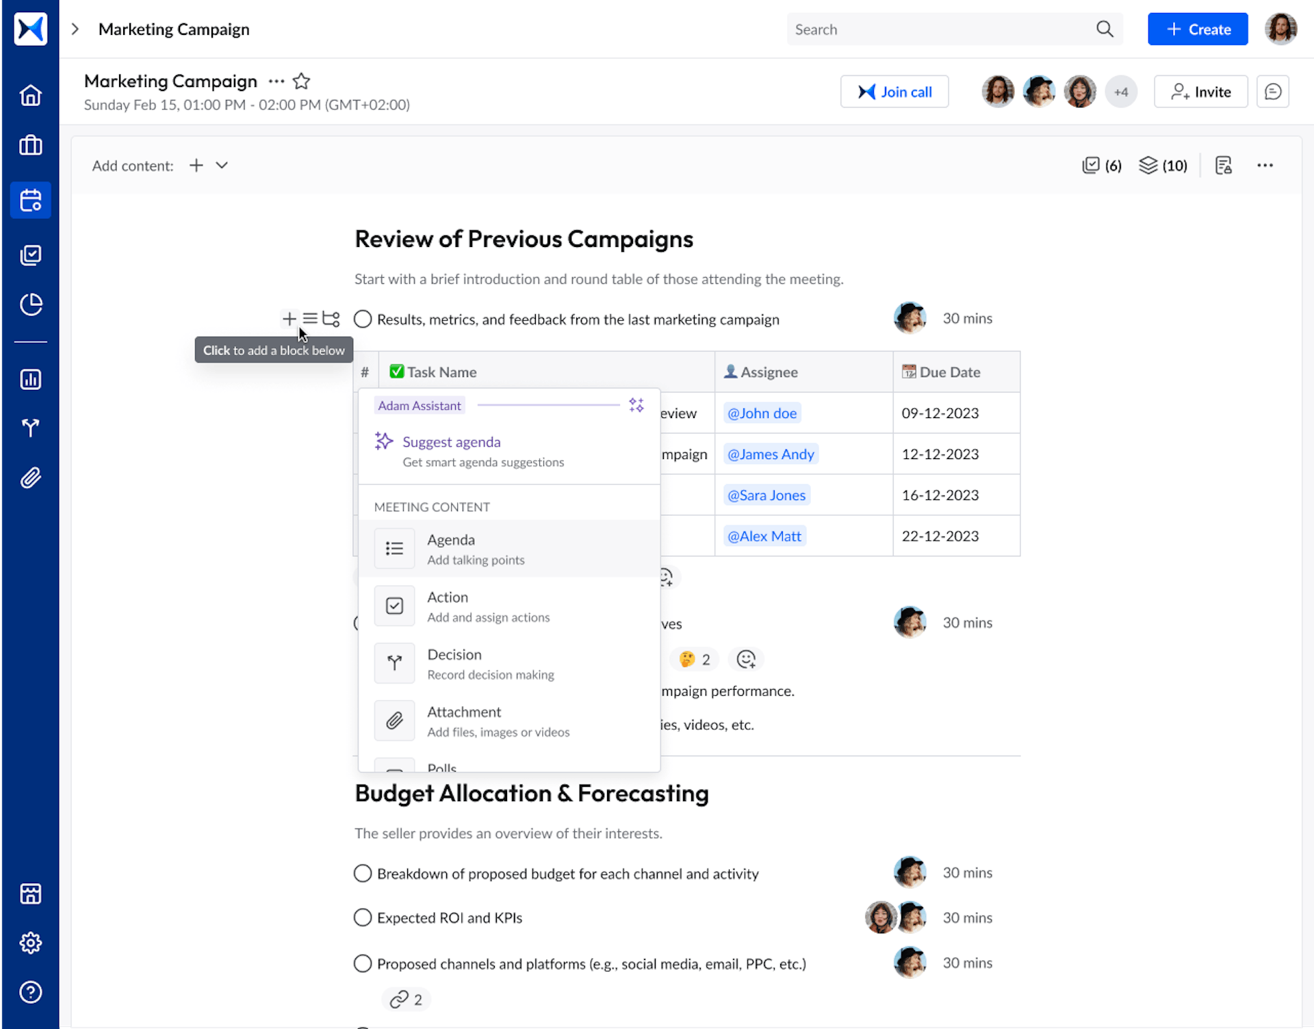Image resolution: width=1314 pixels, height=1029 pixels.
Task: Select Attachment to add files or videos
Action: pyautogui.click(x=464, y=720)
